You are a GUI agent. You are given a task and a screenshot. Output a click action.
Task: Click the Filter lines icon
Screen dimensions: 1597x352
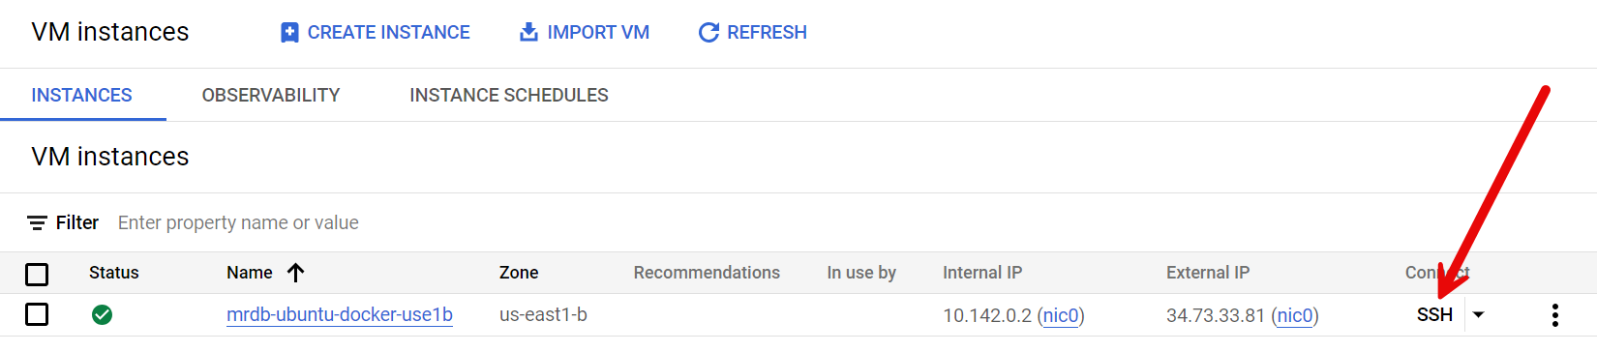(x=37, y=223)
